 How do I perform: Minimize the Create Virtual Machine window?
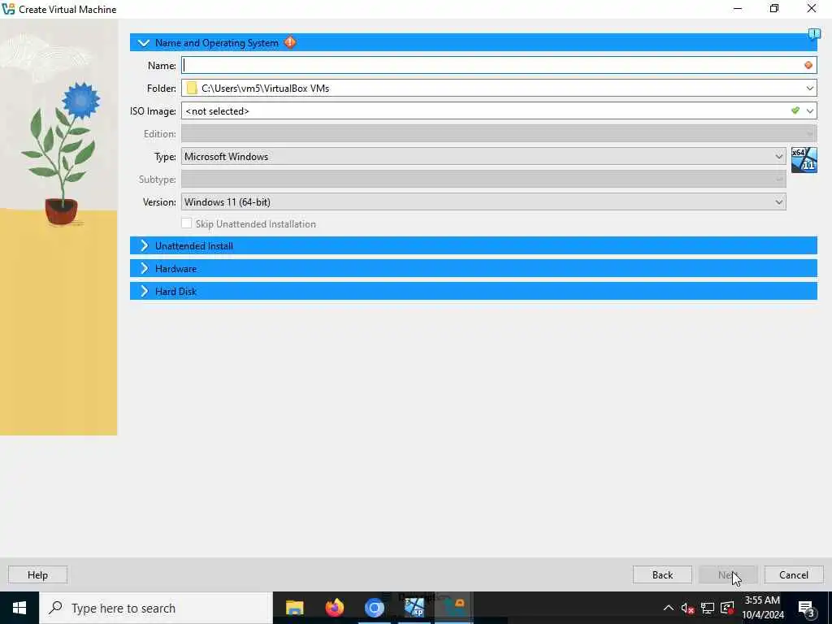738,8
